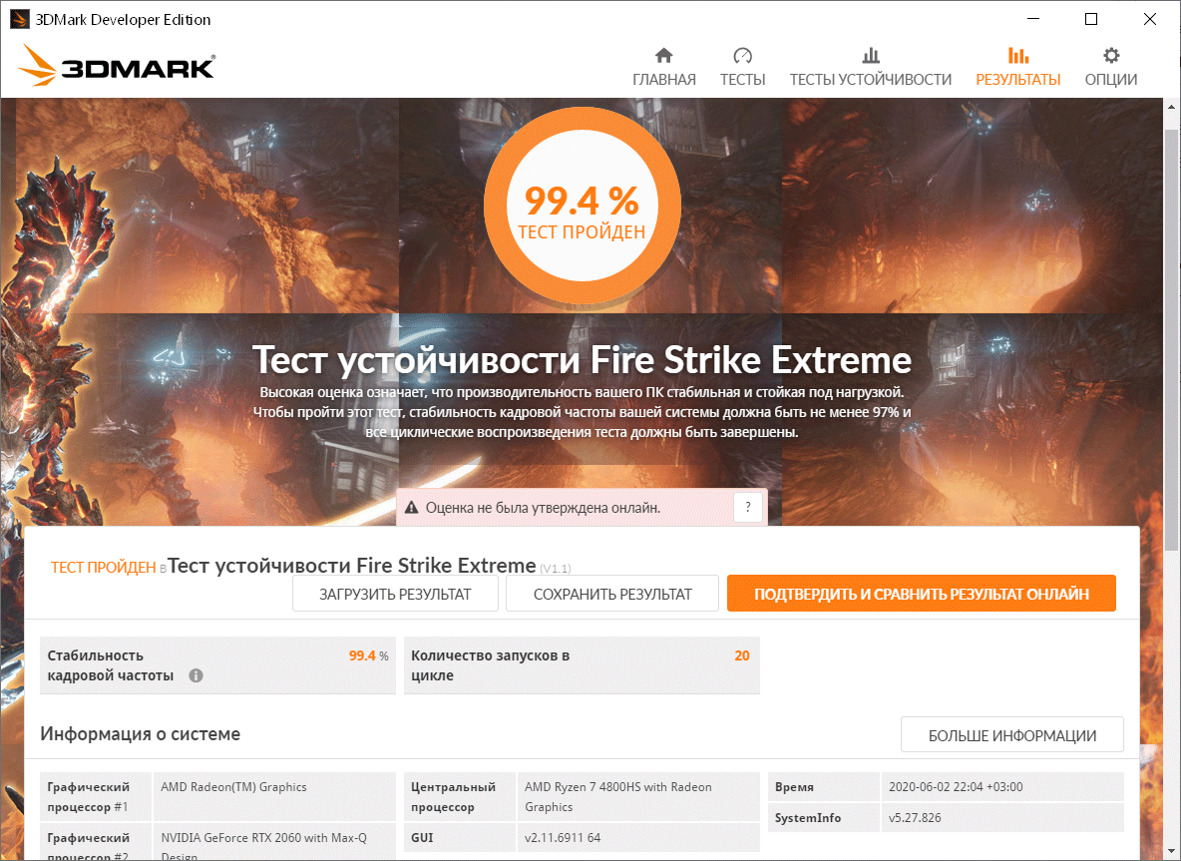This screenshot has height=861, width=1181.
Task: Select the РЕЗУЛЬТАТЫ results icon
Action: (1018, 56)
